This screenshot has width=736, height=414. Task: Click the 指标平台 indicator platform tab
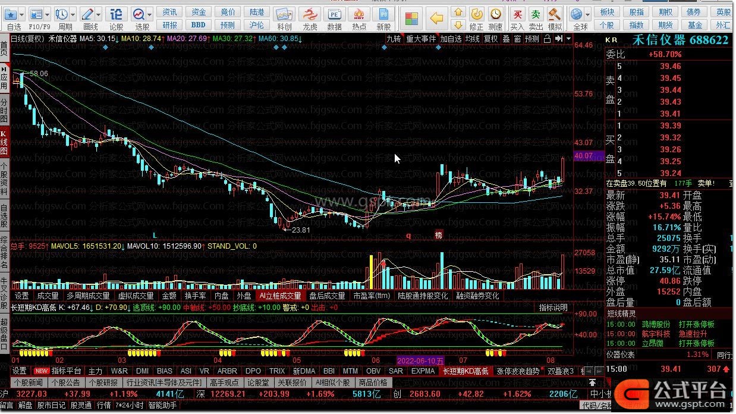(67, 371)
